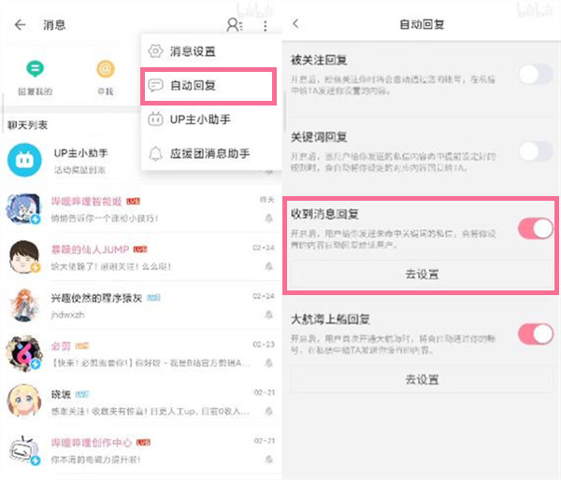Select 应援团消息助手 menu entry
561x480 pixels.
[209, 153]
